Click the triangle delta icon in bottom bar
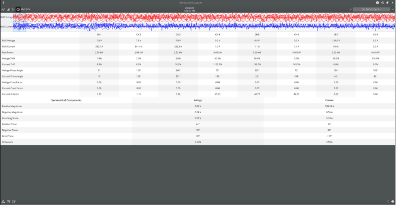Screen dimensions: 396x205 [x=3, y=201]
